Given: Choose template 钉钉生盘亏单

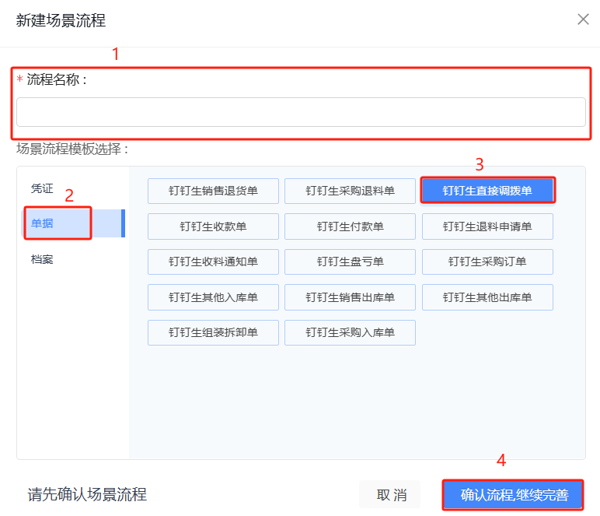Looking at the screenshot, I should tap(350, 262).
